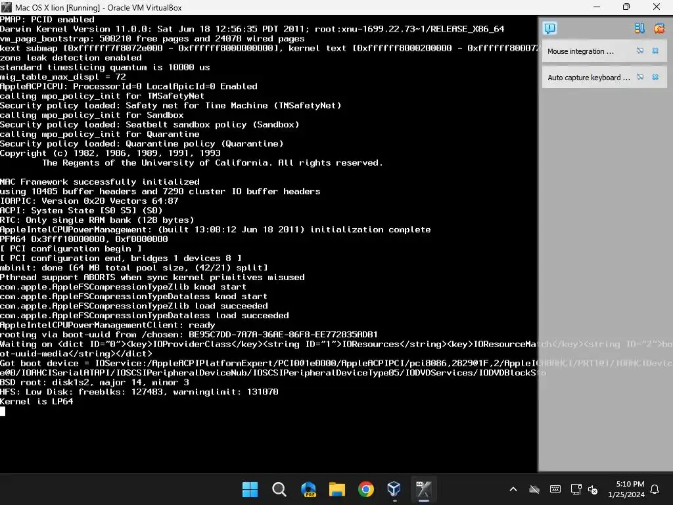
Task: Open the Mouse integration notification message
Action: click(x=580, y=51)
